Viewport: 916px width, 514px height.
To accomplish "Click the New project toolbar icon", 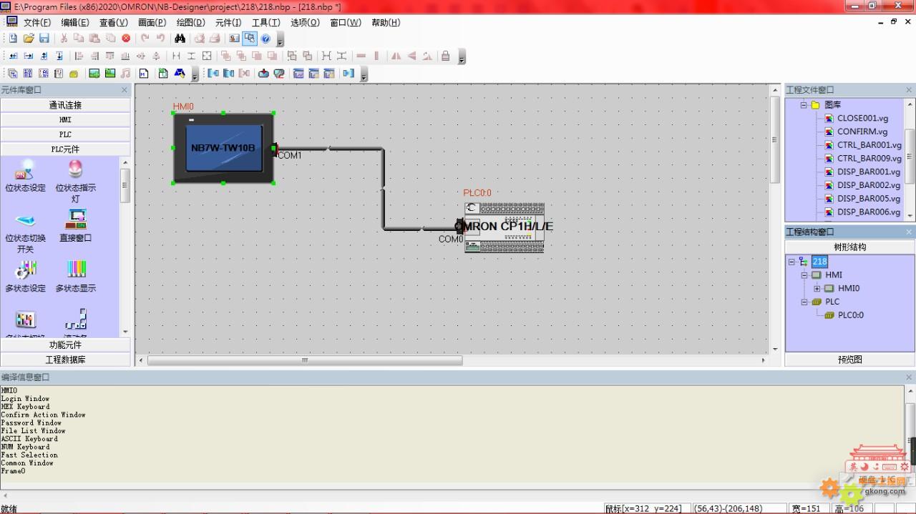I will pyautogui.click(x=13, y=38).
